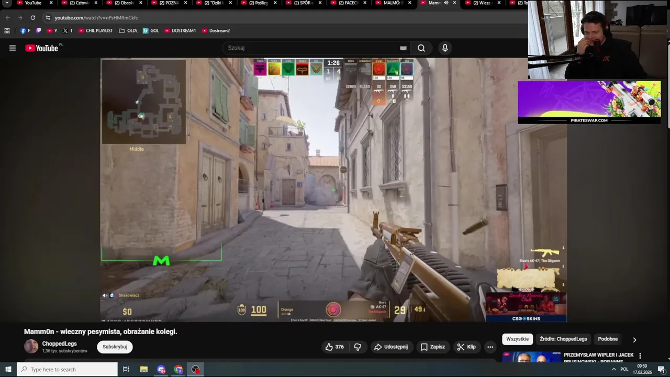Open the Chrome taskbar icon

(178, 369)
